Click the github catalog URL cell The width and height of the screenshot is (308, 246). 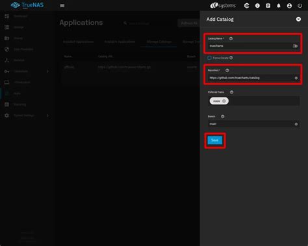point(124,68)
